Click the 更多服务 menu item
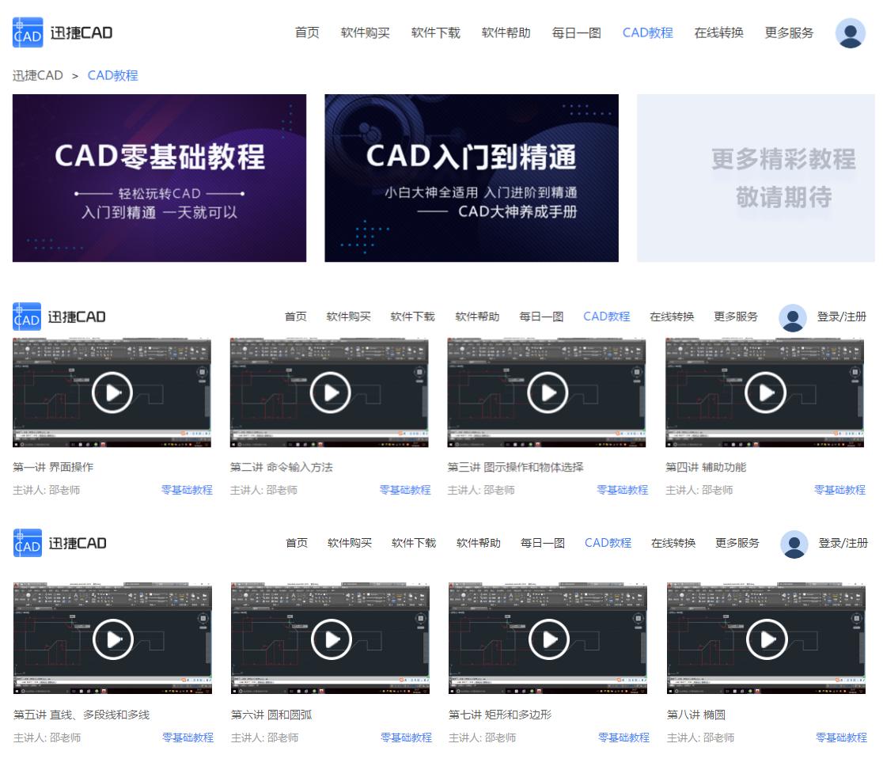Screen dimensions: 883x766 [x=788, y=33]
